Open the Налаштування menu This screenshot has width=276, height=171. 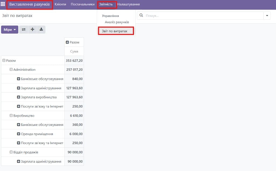click(x=129, y=4)
